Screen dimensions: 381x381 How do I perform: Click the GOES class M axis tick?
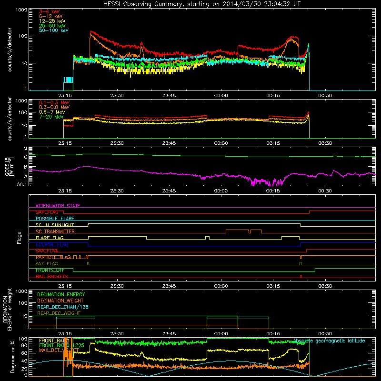click(25, 149)
